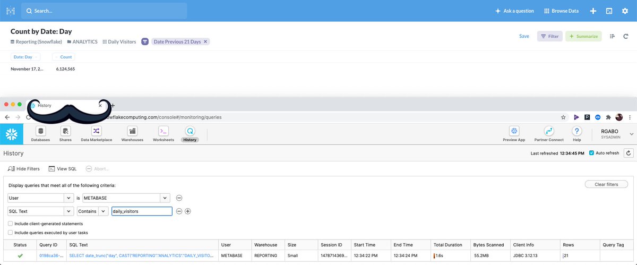Open the Chrome three-dot menu

pyautogui.click(x=630, y=117)
